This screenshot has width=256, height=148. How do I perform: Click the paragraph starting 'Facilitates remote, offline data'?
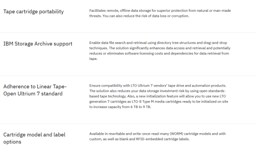pos(160,13)
